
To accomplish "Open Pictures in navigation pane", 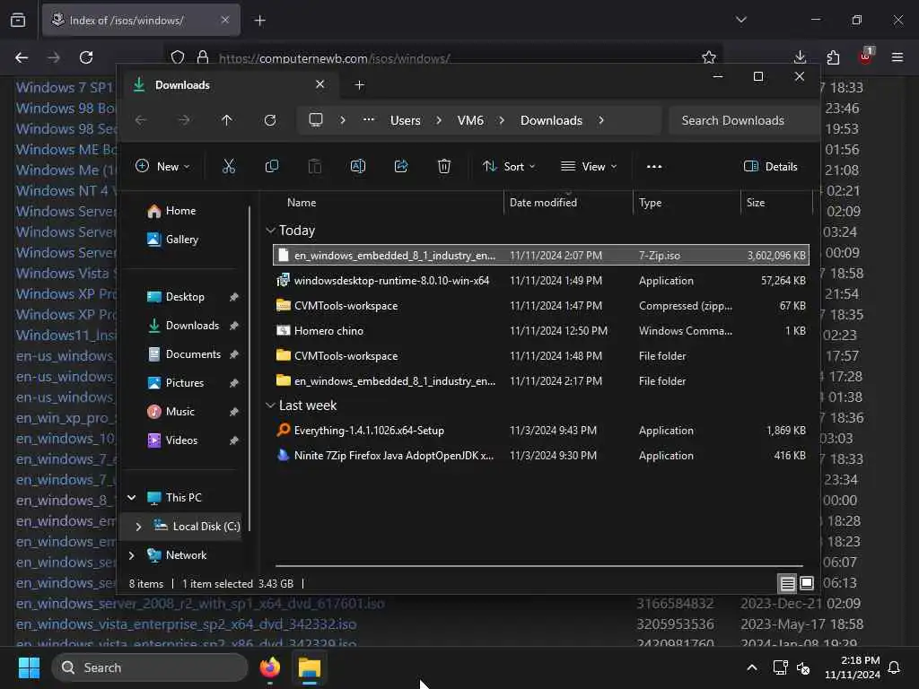I will pos(176,382).
